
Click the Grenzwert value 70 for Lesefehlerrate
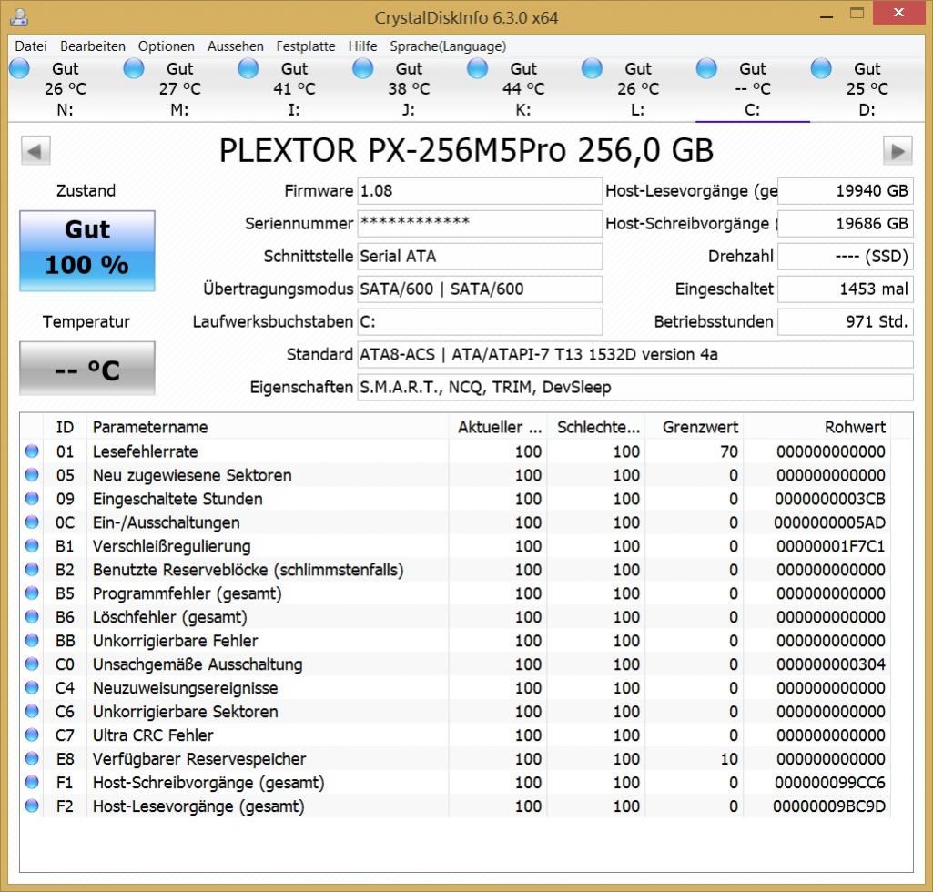pyautogui.click(x=729, y=451)
